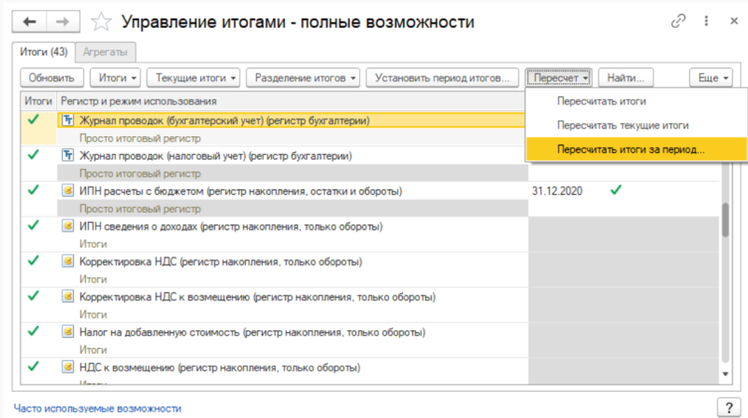The width and height of the screenshot is (748, 418).
Task: Click the question mark help button
Action: click(x=727, y=407)
